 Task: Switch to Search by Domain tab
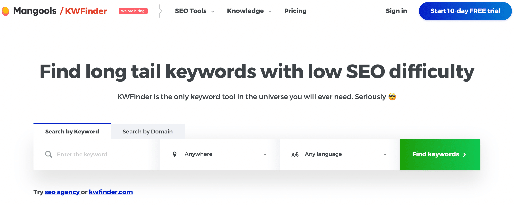click(x=148, y=132)
